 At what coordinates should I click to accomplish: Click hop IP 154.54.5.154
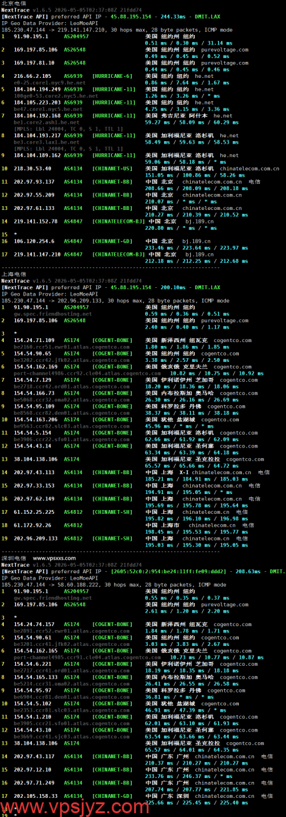[32, 433]
